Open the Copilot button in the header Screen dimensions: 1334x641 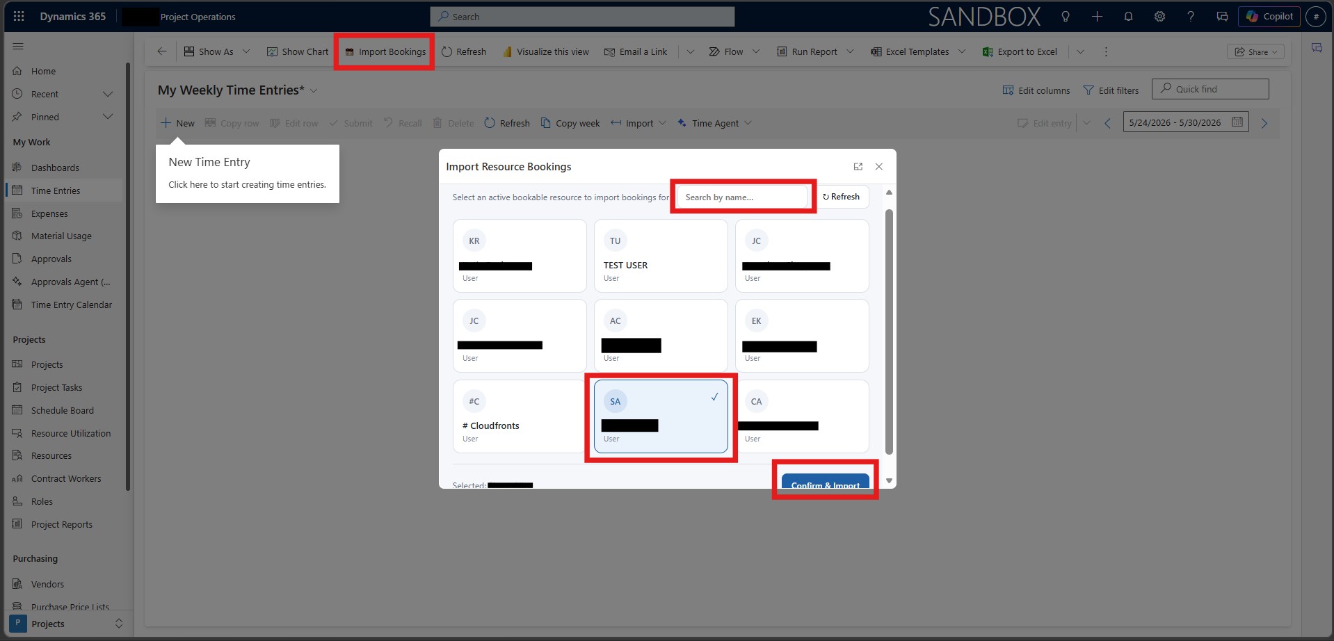[x=1269, y=17]
